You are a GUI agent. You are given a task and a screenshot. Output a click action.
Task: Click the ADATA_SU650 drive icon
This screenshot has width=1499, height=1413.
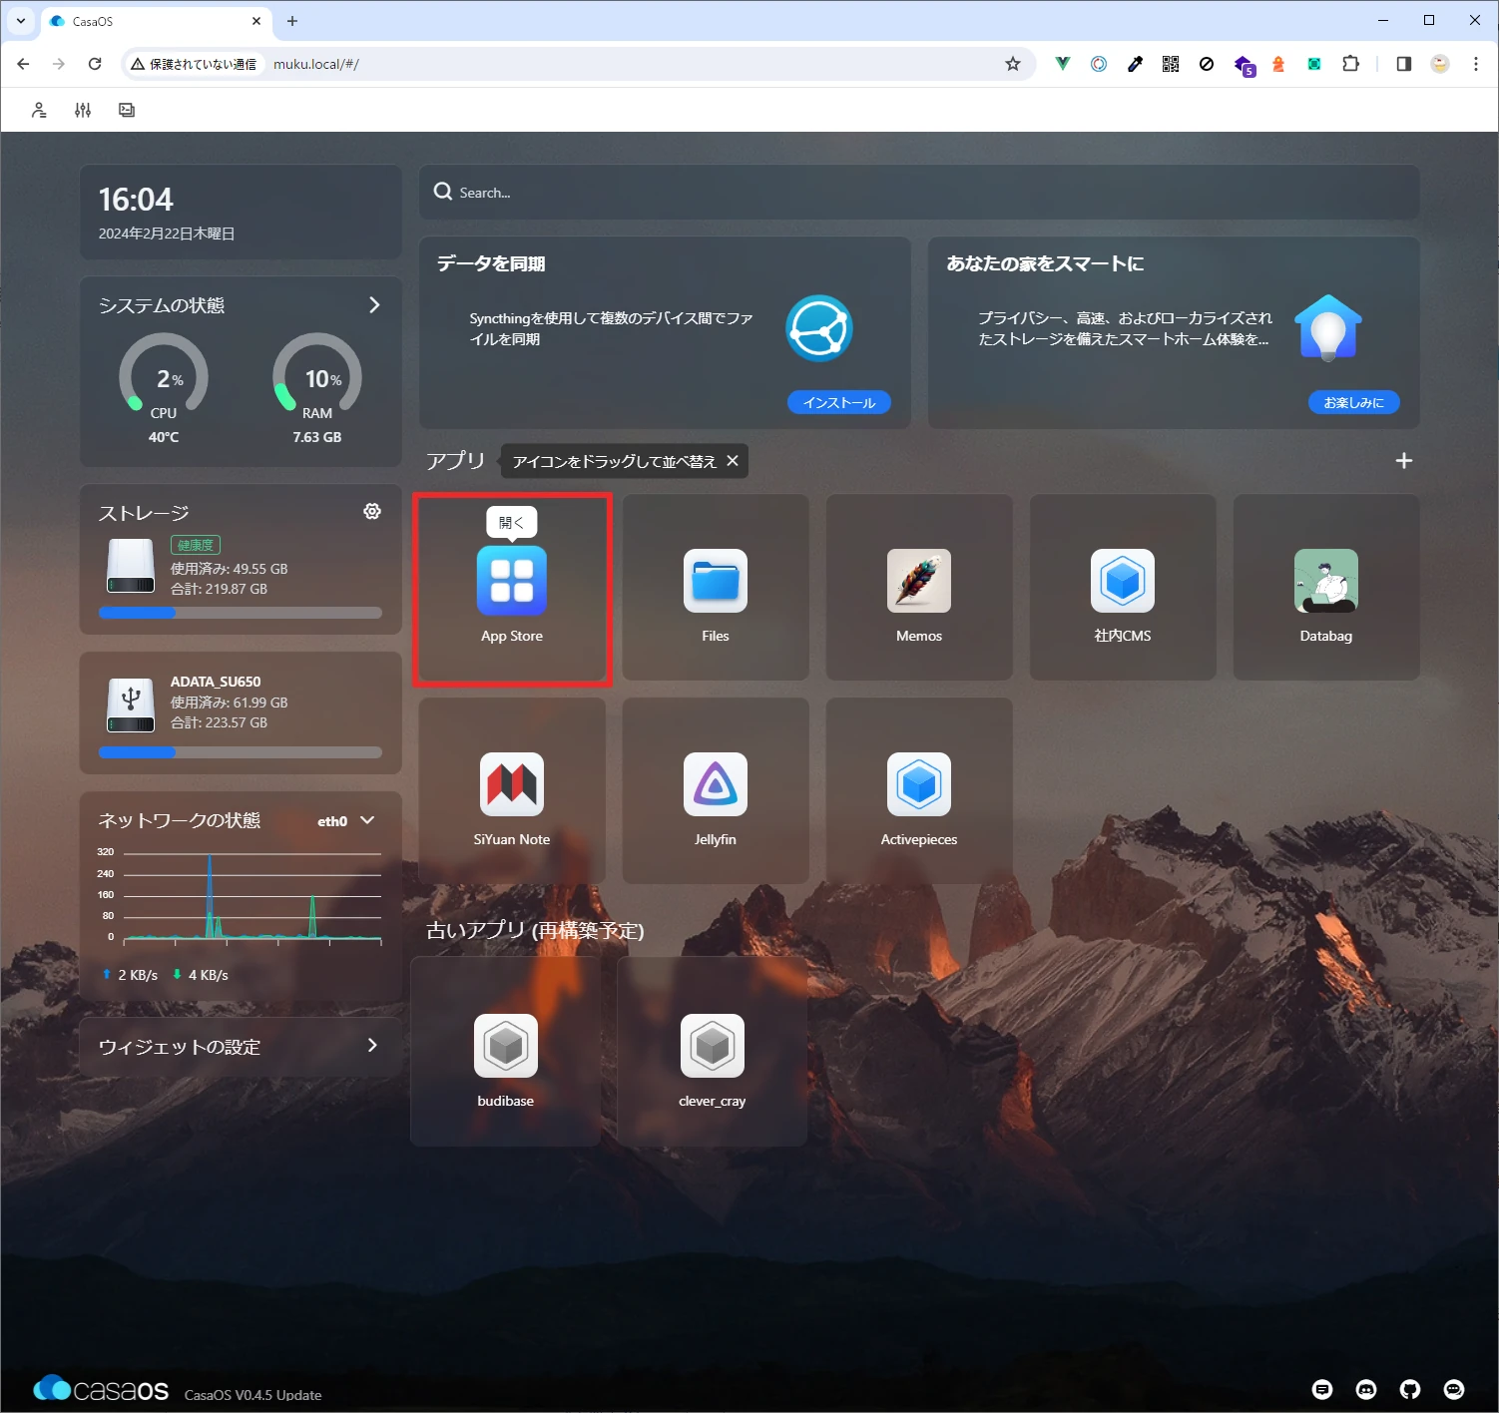pyautogui.click(x=131, y=705)
